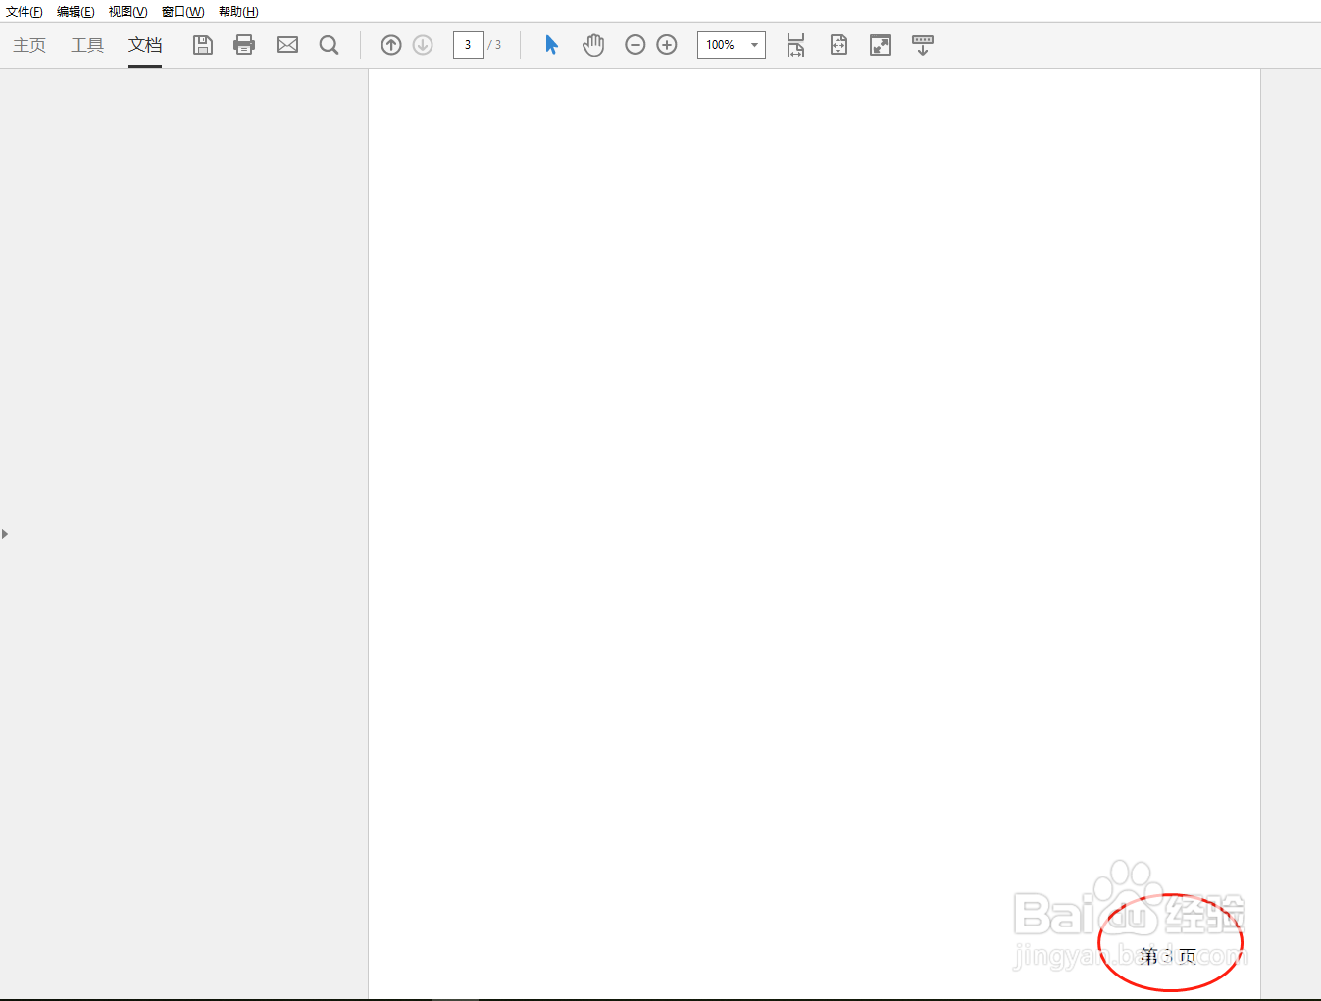Select the hand pan tool
The image size is (1321, 1001).
[x=593, y=45]
